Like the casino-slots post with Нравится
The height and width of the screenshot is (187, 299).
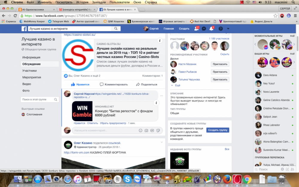click(x=80, y=84)
